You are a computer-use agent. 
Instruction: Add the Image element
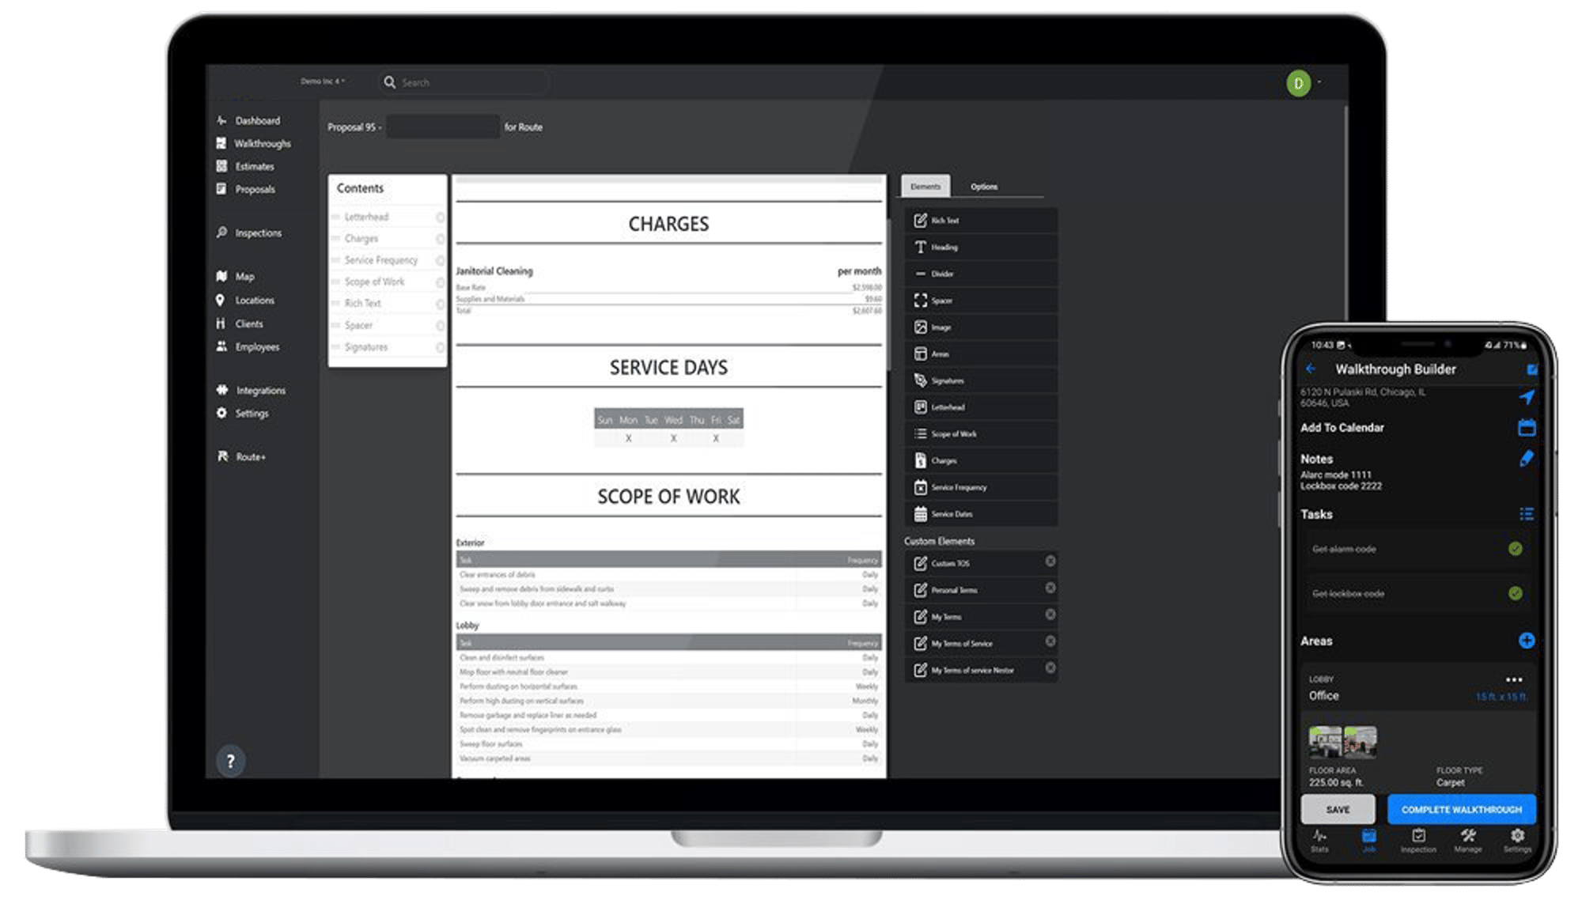tap(981, 327)
